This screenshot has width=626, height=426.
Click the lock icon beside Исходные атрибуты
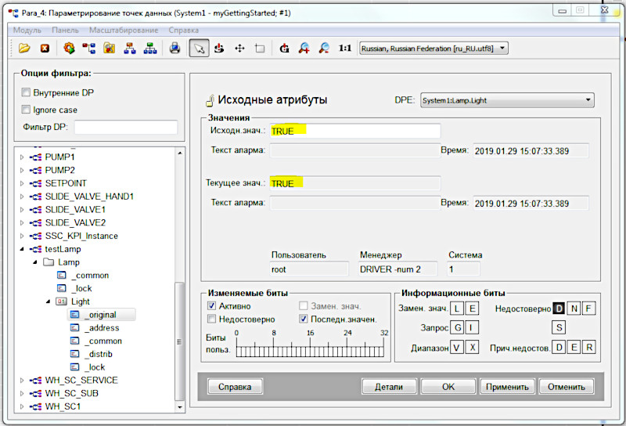(210, 101)
